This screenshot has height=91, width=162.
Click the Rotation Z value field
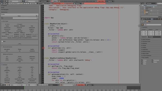click(151, 35)
